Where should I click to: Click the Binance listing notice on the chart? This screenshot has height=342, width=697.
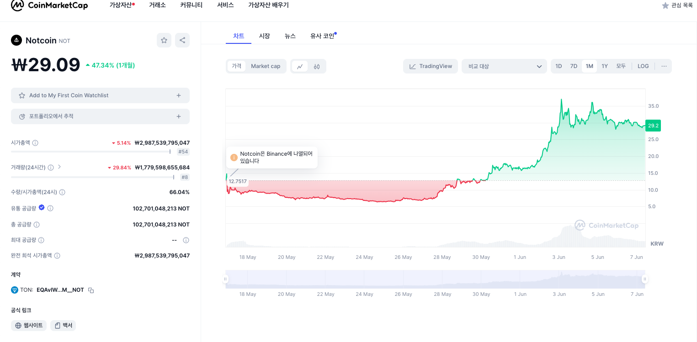point(272,158)
